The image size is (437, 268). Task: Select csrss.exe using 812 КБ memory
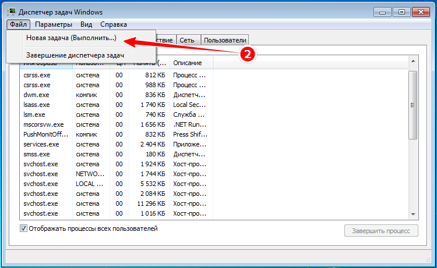coord(37,75)
